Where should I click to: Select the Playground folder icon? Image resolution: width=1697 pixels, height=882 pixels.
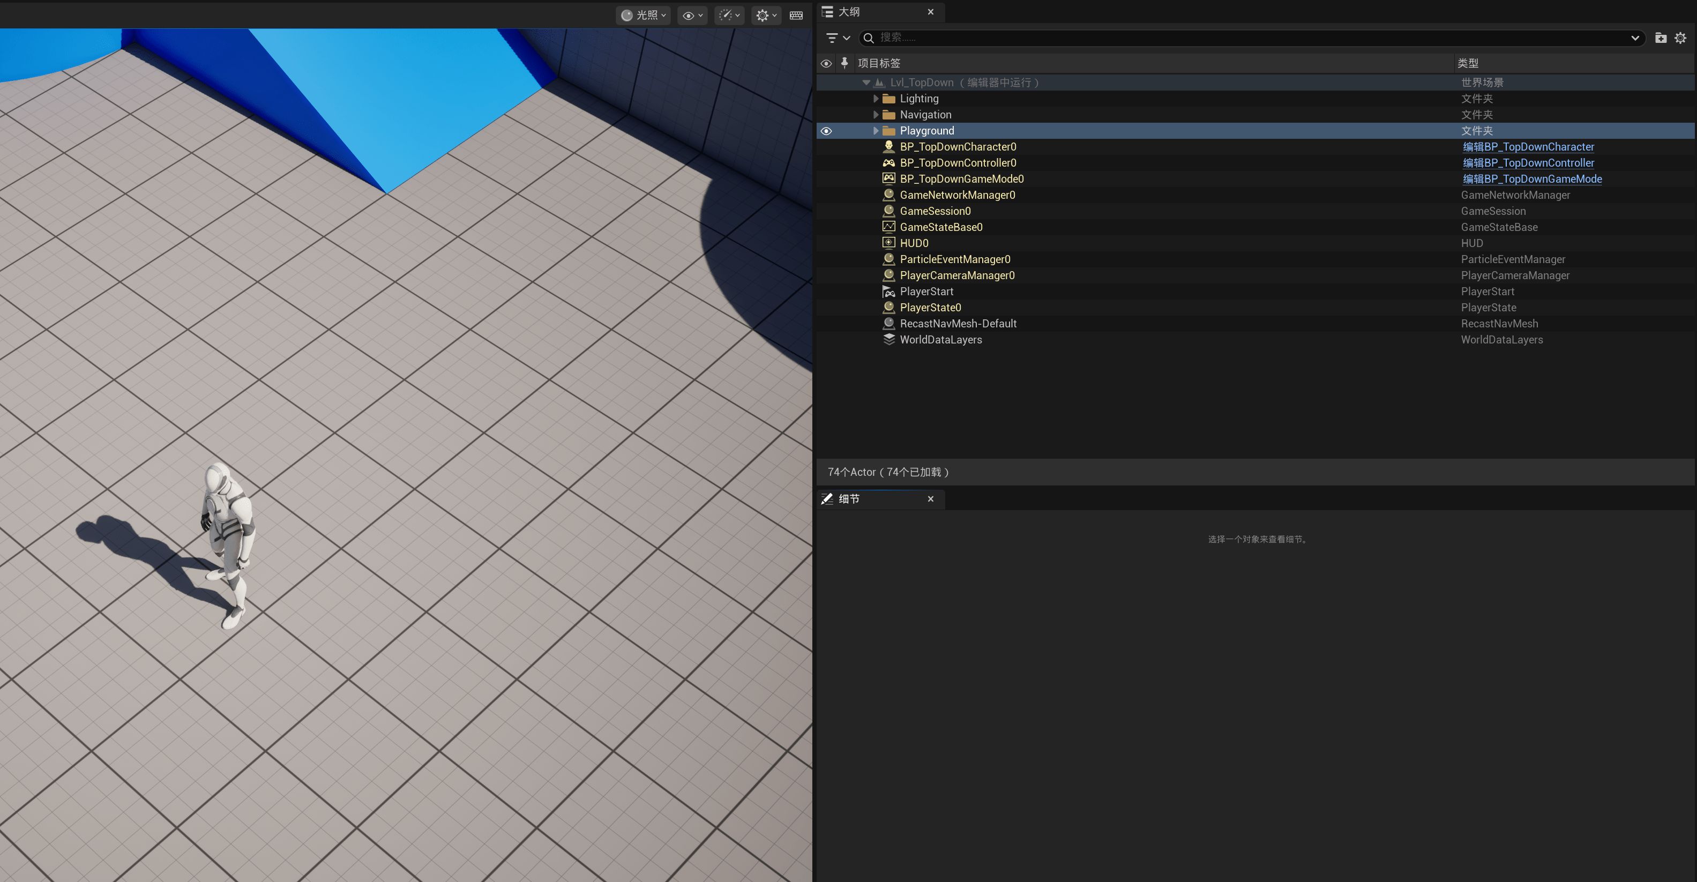tap(888, 131)
